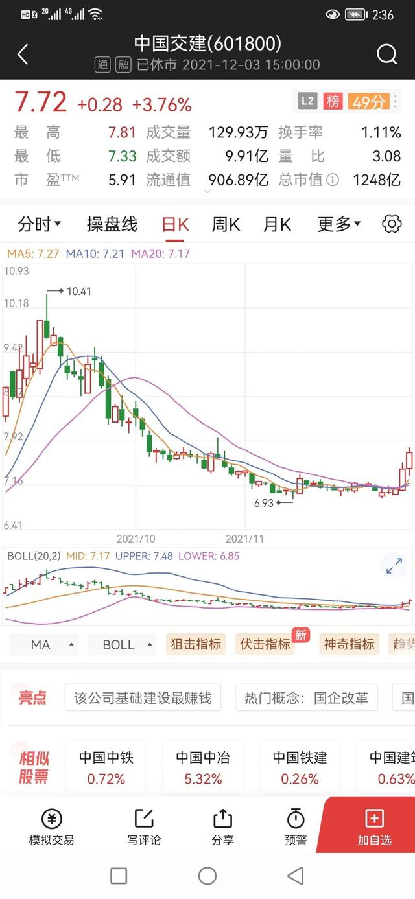Image resolution: width=415 pixels, height=899 pixels.
Task: Tap the Android back triangle button
Action: tap(296, 876)
